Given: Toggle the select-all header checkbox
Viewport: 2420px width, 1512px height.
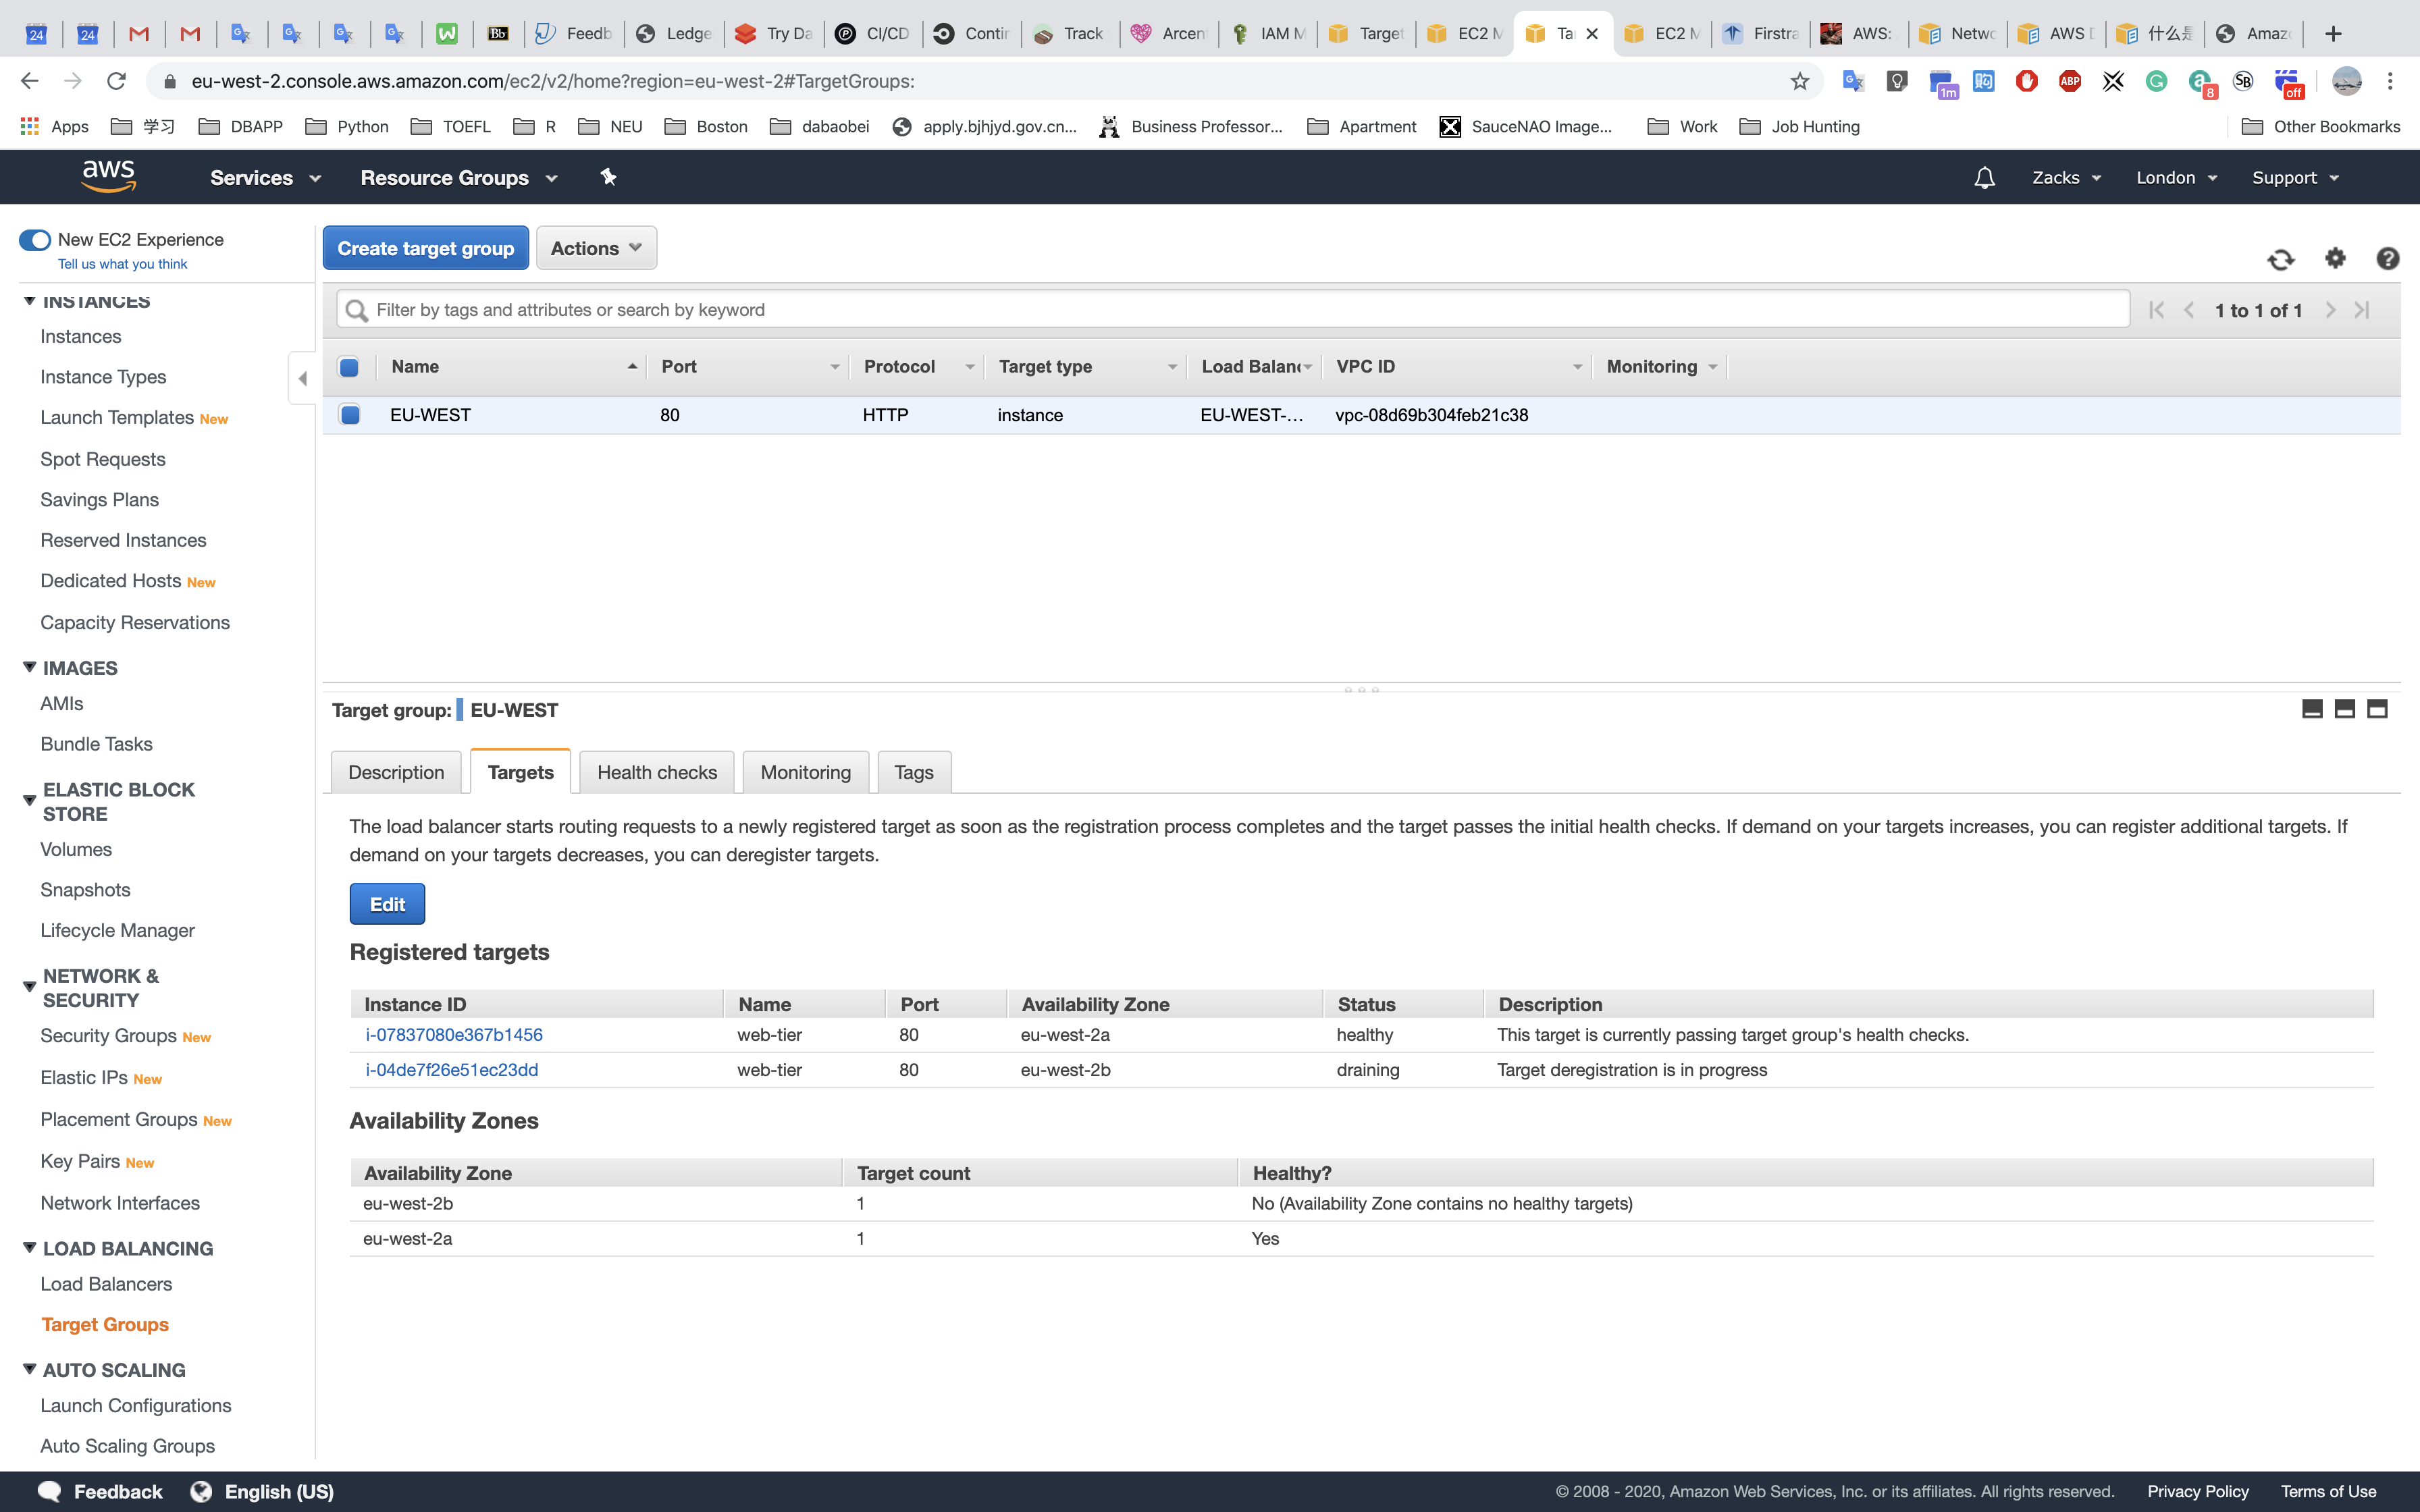Looking at the screenshot, I should click(x=349, y=367).
